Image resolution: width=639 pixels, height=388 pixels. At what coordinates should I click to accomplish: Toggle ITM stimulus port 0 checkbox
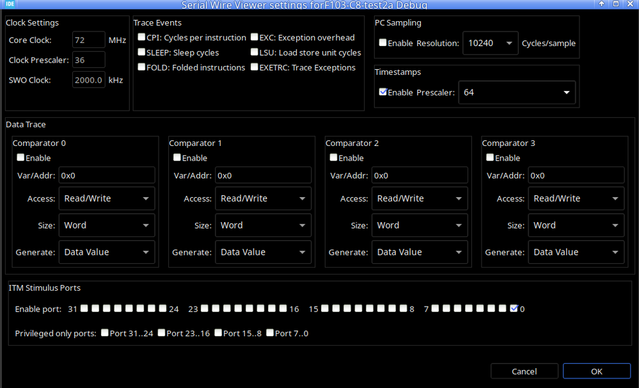coord(514,309)
